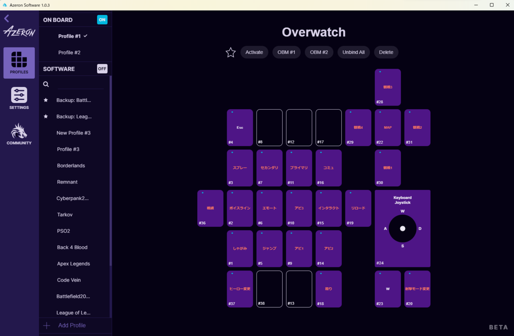Viewport: 514px width, 336px height.
Task: Open the League of Le... profile
Action: click(74, 312)
